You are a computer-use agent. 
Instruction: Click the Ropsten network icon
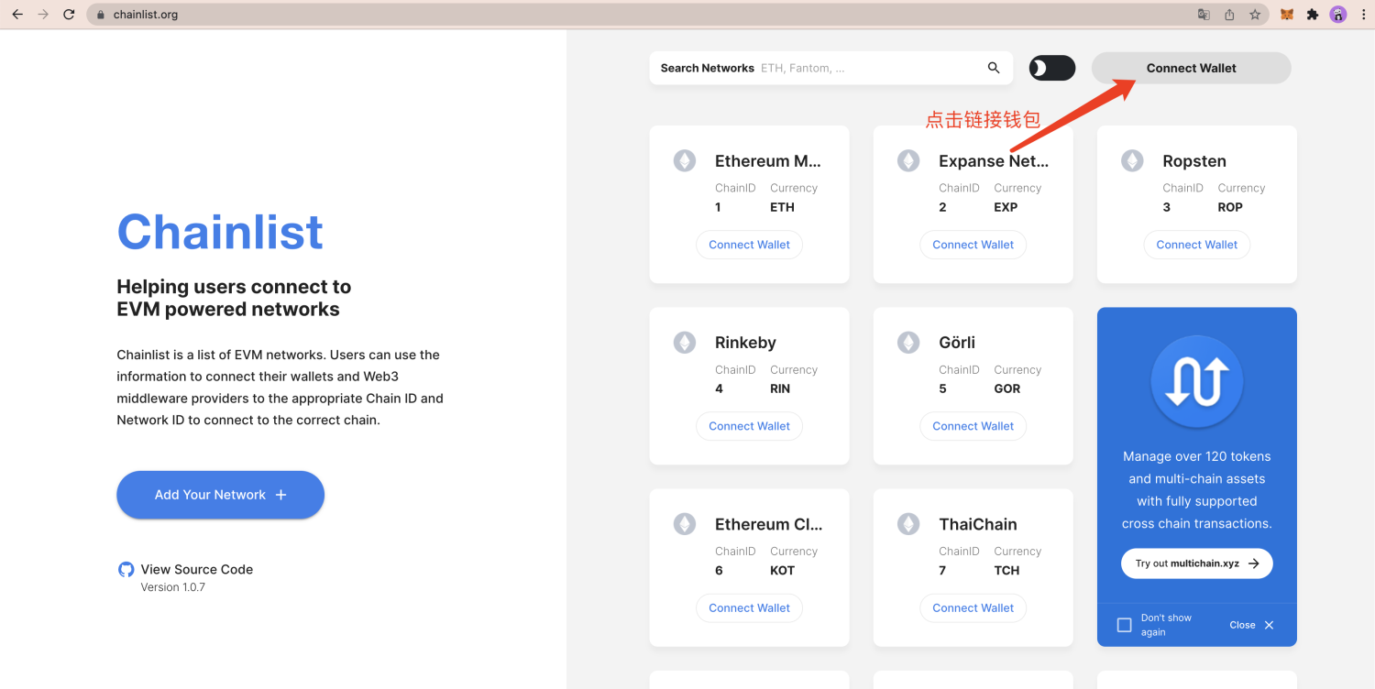(x=1132, y=161)
